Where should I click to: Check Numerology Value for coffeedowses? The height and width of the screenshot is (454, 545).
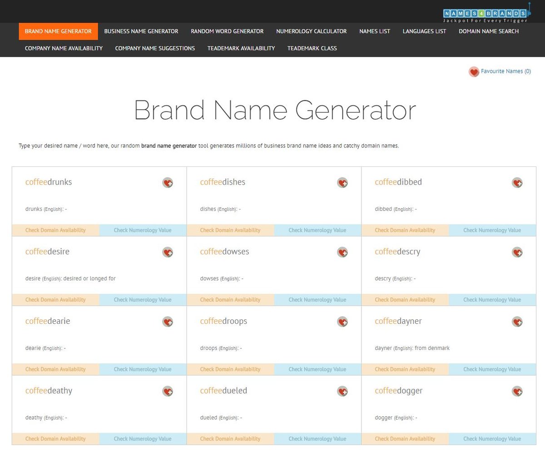317,299
